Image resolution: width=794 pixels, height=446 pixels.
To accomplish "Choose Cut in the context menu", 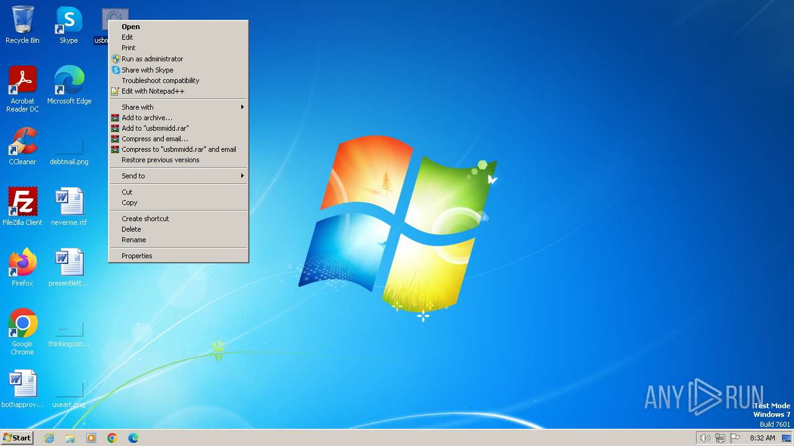I will tap(179, 192).
